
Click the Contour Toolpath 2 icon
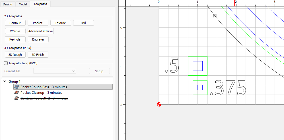(x=17, y=98)
